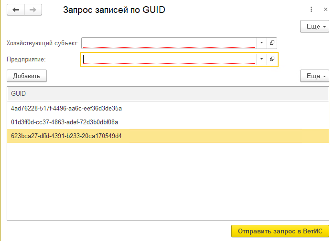Open the Еще menu above the GUID table
This screenshot has width=335, height=241.
[314, 76]
